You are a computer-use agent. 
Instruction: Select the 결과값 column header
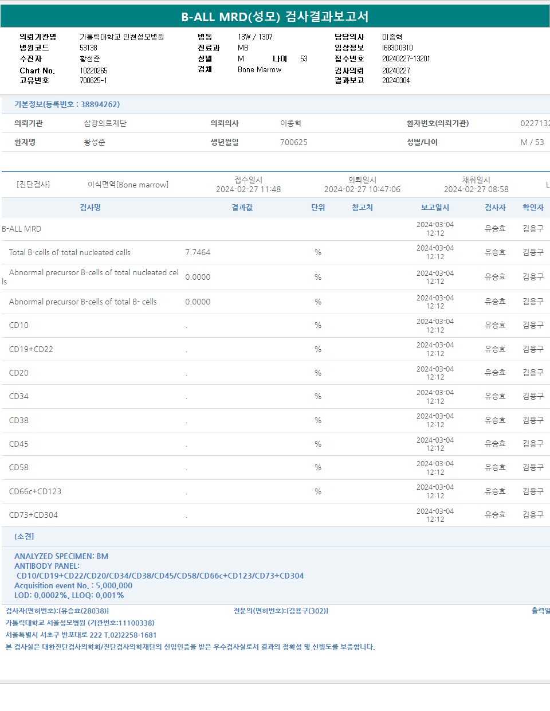[x=242, y=208]
